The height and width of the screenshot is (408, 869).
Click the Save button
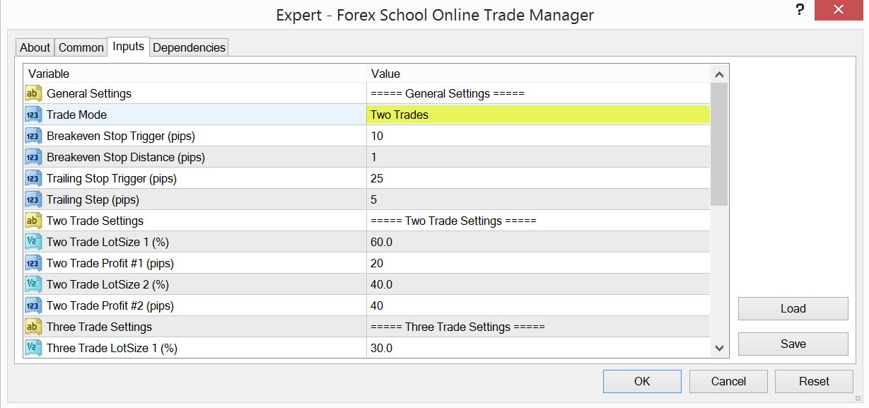(793, 344)
